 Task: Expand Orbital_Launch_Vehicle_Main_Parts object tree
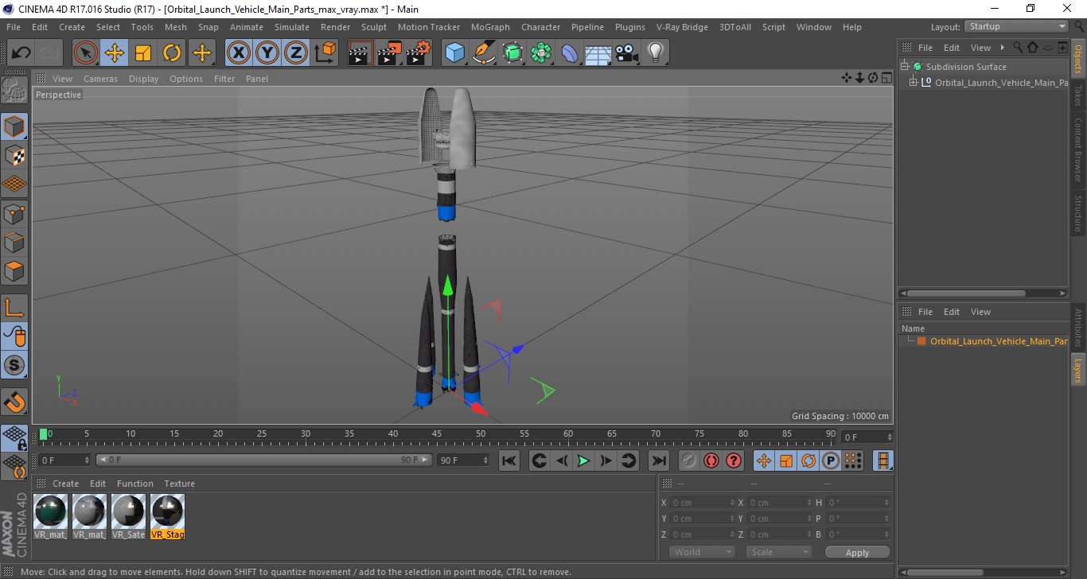click(914, 82)
